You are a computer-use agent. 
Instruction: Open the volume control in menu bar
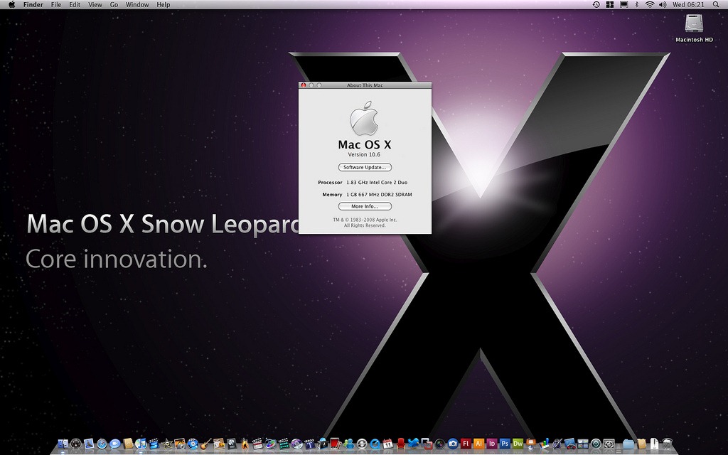click(x=663, y=5)
